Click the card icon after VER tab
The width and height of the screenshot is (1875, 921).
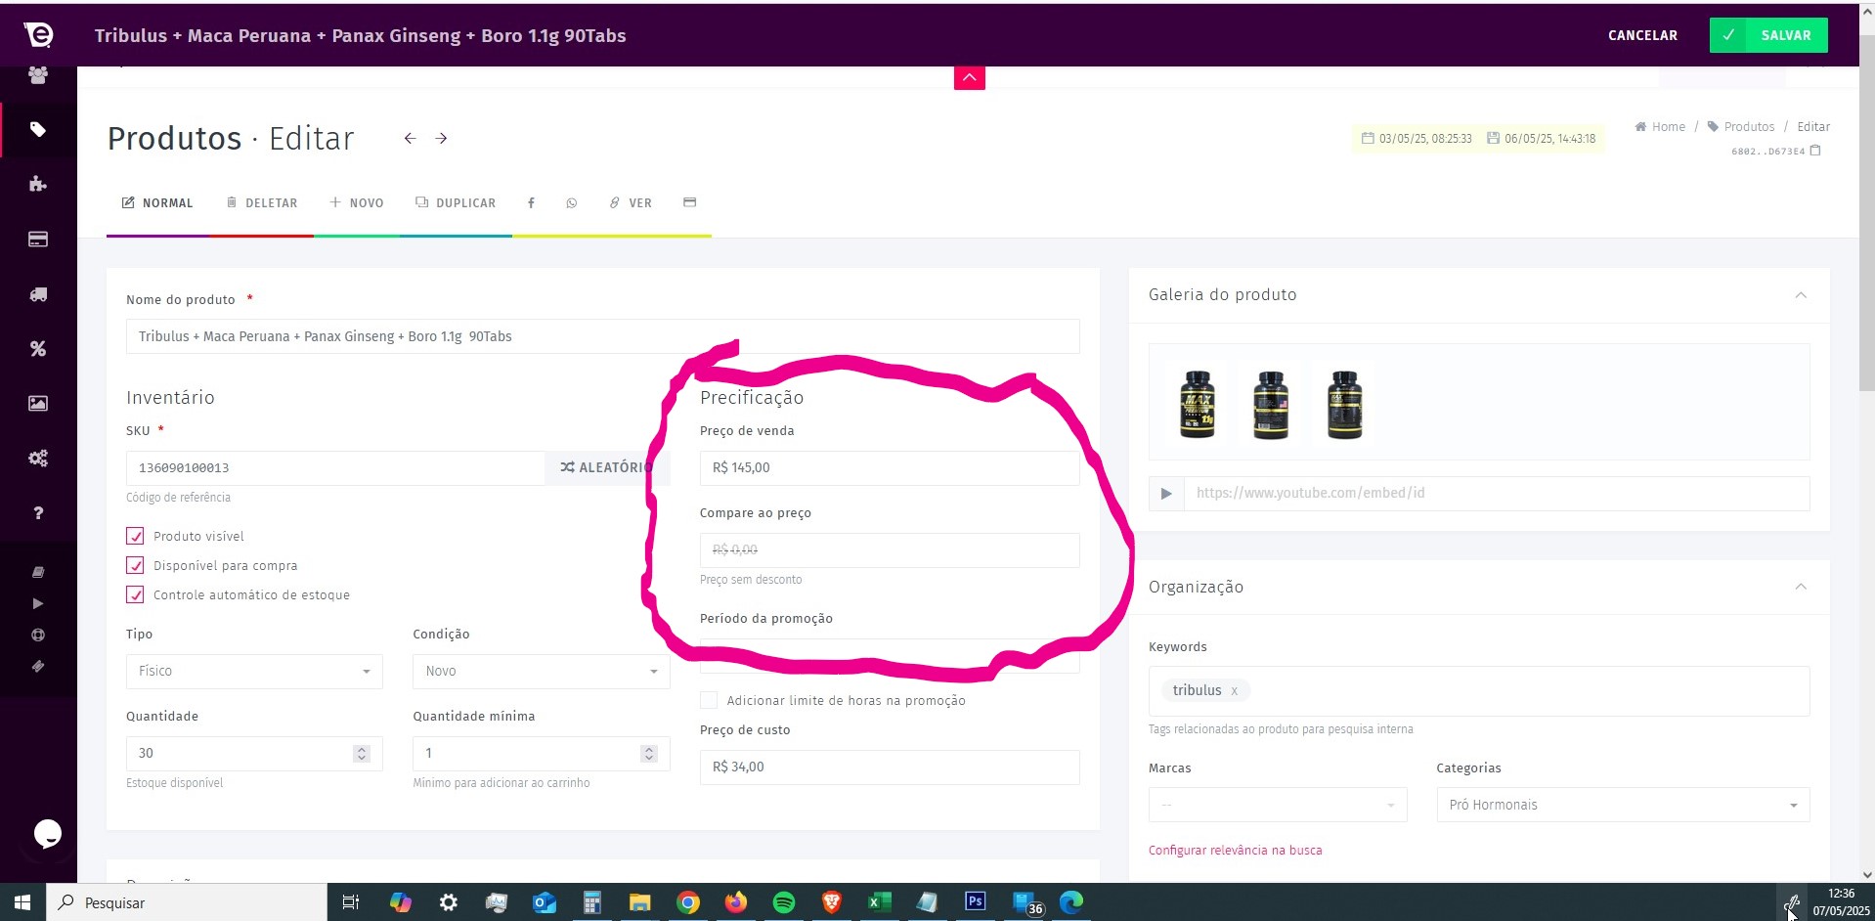(689, 202)
